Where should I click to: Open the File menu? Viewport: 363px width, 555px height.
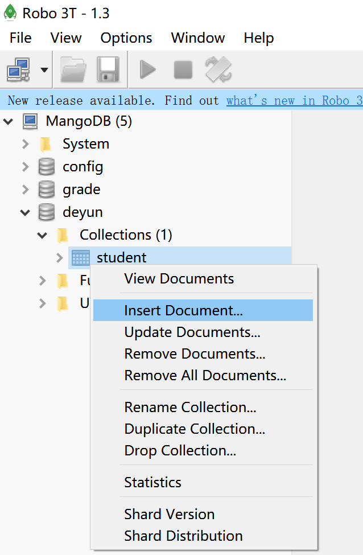click(x=20, y=38)
